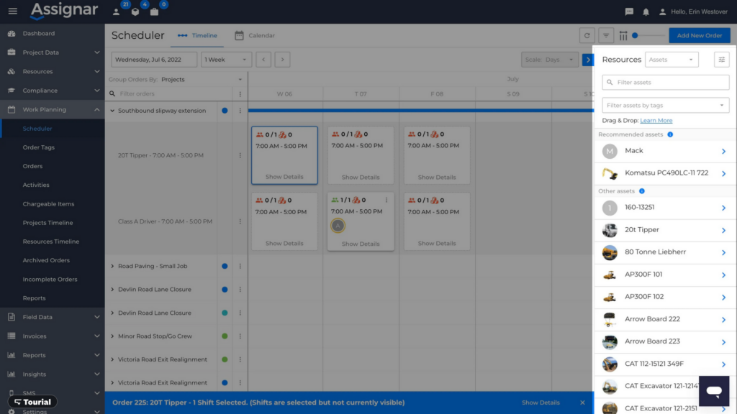Expand the Mack recommended asset chevron
The image size is (737, 414).
(x=725, y=151)
